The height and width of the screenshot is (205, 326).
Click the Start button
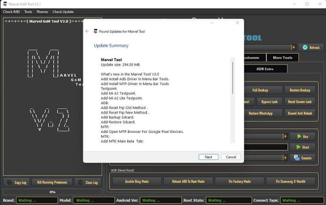coord(303,147)
